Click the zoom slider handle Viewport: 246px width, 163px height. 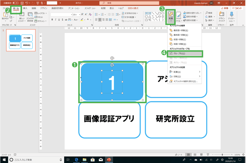pos(222,155)
